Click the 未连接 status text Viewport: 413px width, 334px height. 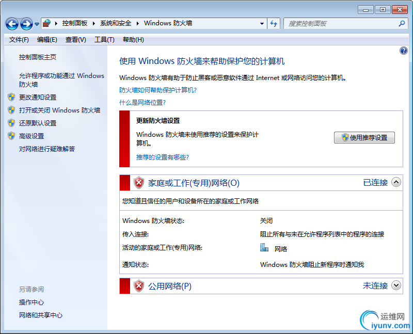pyautogui.click(x=375, y=285)
